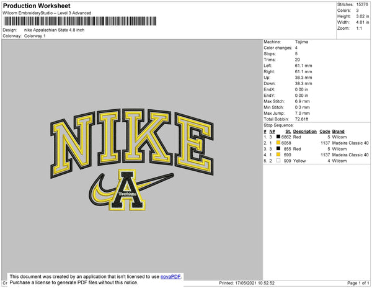Select the Down value 38.3 mm
This screenshot has width=372, height=288.
click(x=303, y=83)
